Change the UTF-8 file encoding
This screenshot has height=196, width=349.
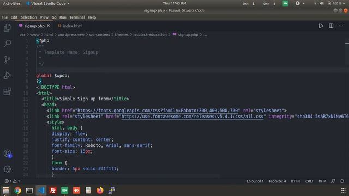296,181
